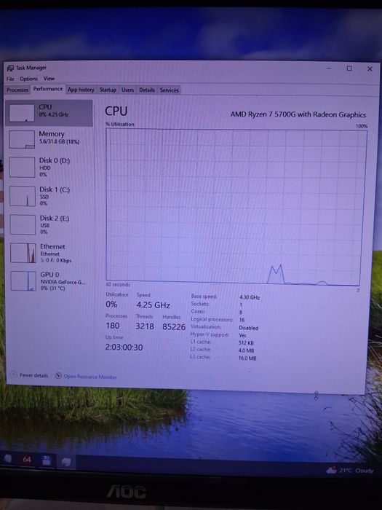Select Disk 1 (C:) SSD entry
This screenshot has height=510, width=382.
pyautogui.click(x=49, y=196)
